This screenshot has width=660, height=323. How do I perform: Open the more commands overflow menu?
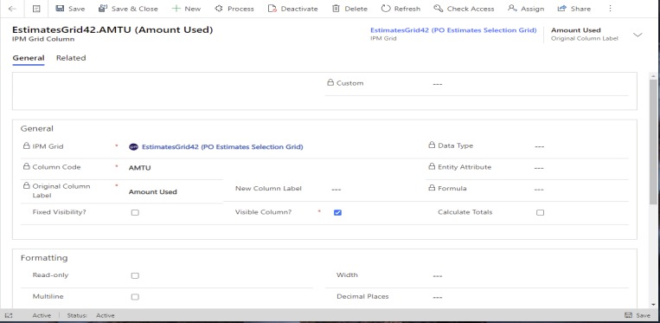pos(611,9)
